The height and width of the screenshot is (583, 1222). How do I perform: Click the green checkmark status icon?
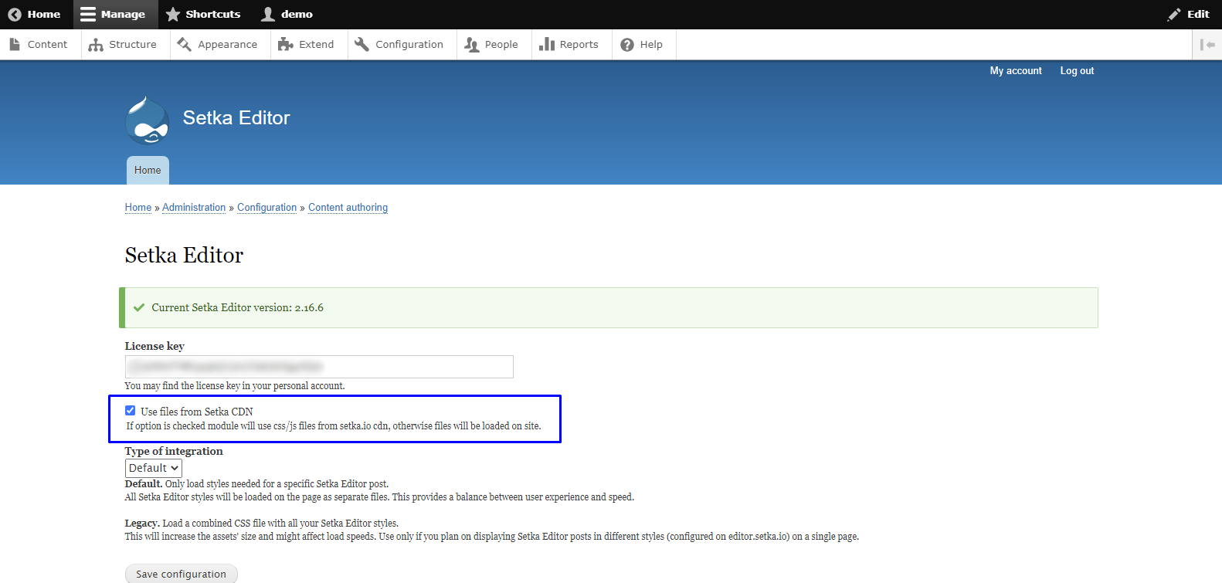pos(139,307)
